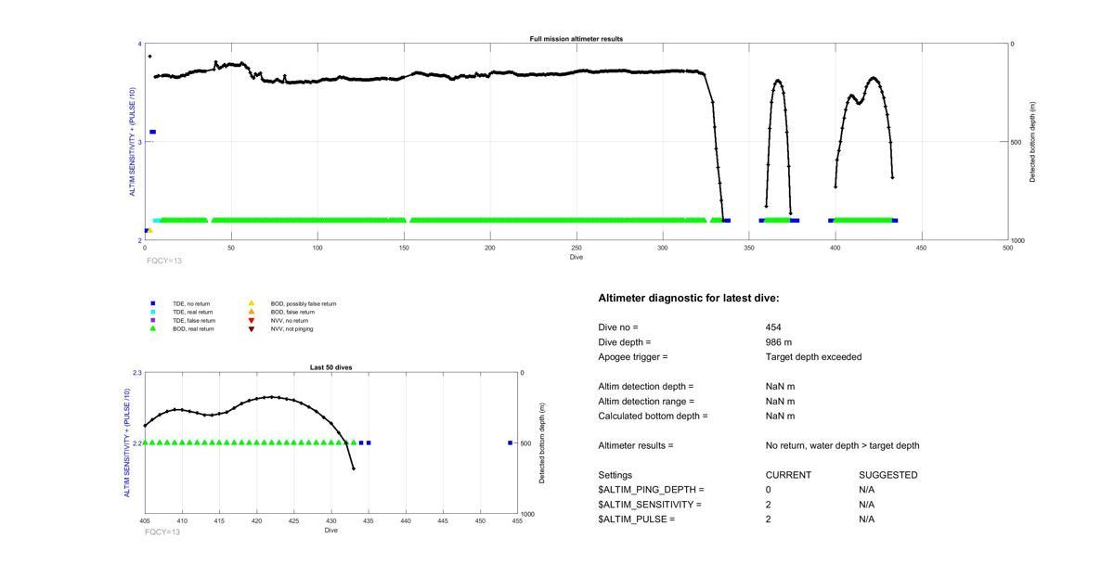Click the purple square 'TDE, false return' legend marker
Viewport: 1114px width, 577px height.
coord(153,320)
